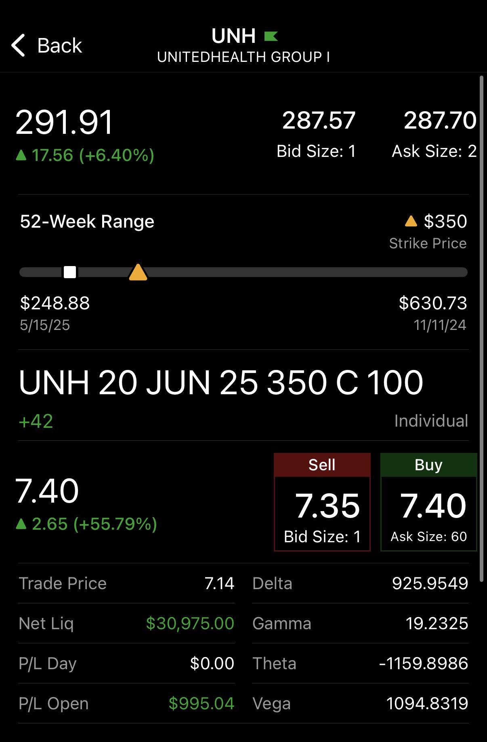Tap the green up arrow by 17.56
This screenshot has width=487, height=742.
click(21, 155)
